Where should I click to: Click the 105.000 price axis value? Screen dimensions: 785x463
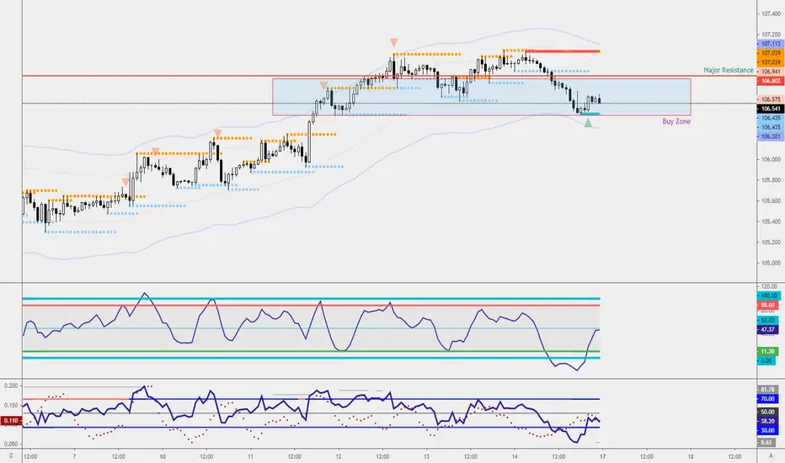pos(771,263)
